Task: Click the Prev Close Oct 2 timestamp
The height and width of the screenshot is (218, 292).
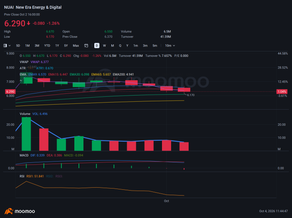Action: pyautogui.click(x=22, y=15)
